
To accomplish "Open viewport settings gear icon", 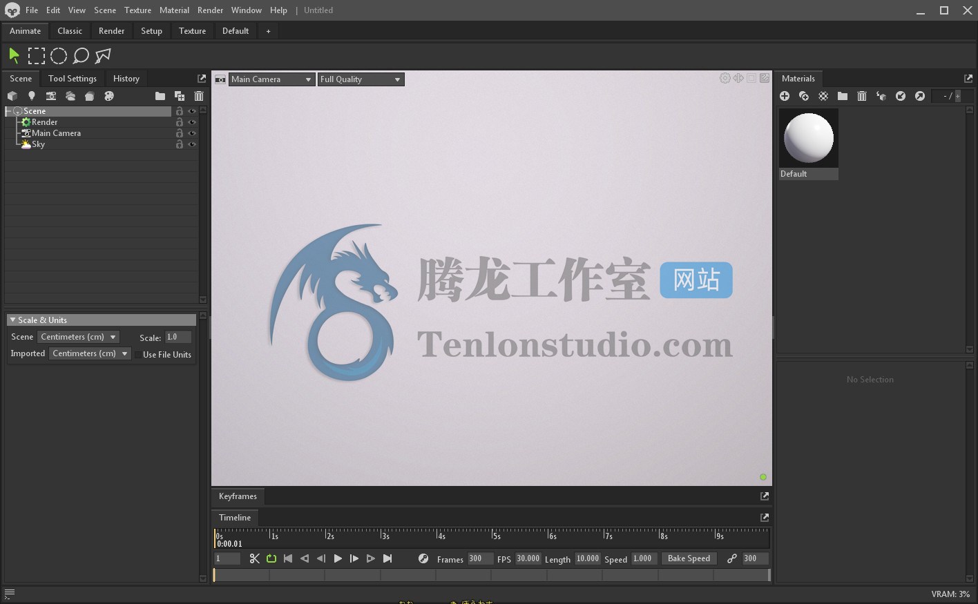I will pyautogui.click(x=725, y=78).
